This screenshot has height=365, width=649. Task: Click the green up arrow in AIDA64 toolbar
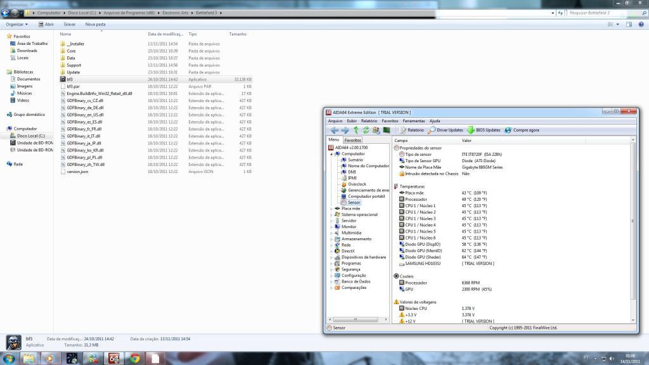click(356, 130)
